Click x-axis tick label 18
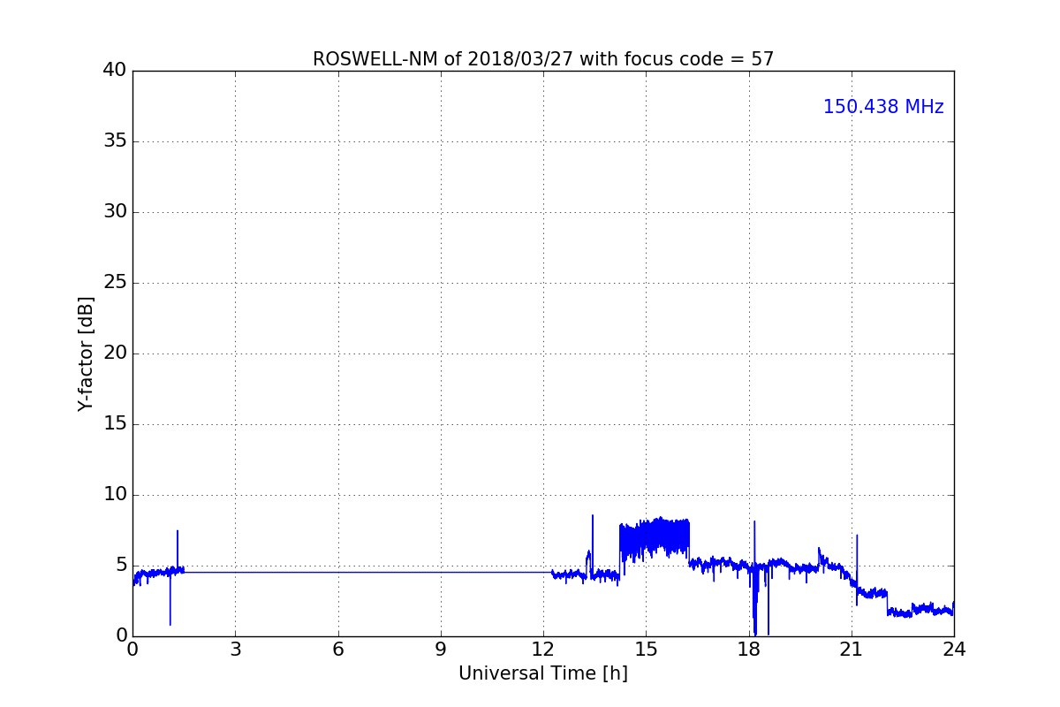Viewport: 1060px width, 707px height. (749, 650)
